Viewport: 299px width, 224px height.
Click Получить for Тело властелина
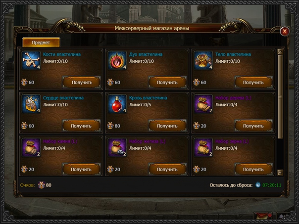254,82
